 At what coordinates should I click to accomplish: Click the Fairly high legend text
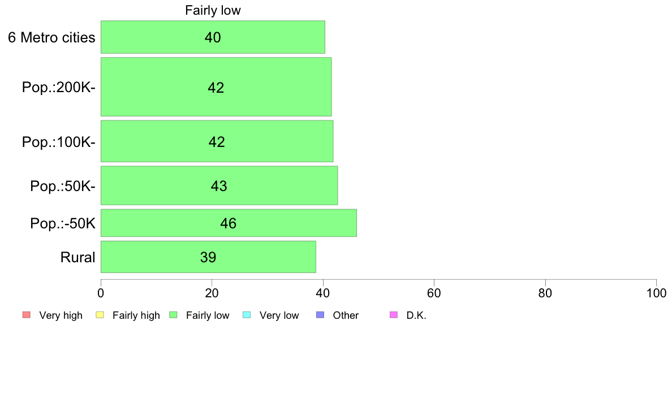tap(136, 315)
